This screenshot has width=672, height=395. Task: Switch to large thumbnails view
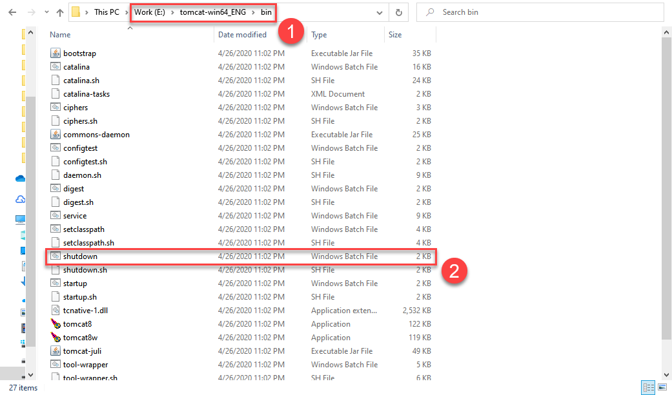click(662, 387)
